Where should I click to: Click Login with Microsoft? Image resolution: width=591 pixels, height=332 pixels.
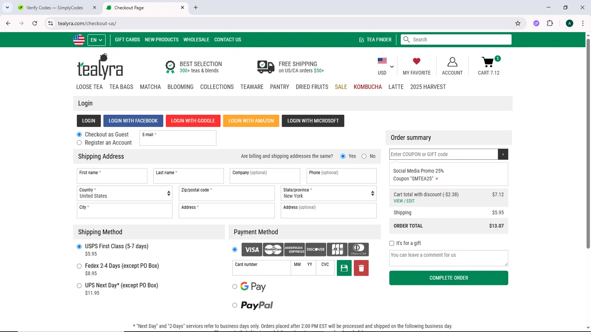point(313,121)
